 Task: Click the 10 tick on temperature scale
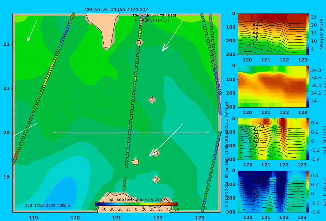point(314,41)
